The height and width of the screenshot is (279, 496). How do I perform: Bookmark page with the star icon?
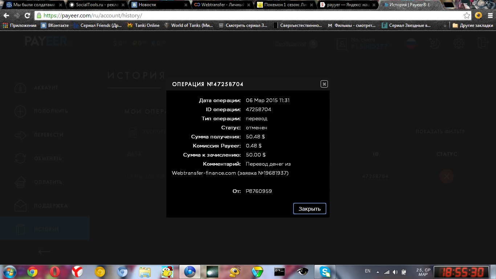[467, 16]
